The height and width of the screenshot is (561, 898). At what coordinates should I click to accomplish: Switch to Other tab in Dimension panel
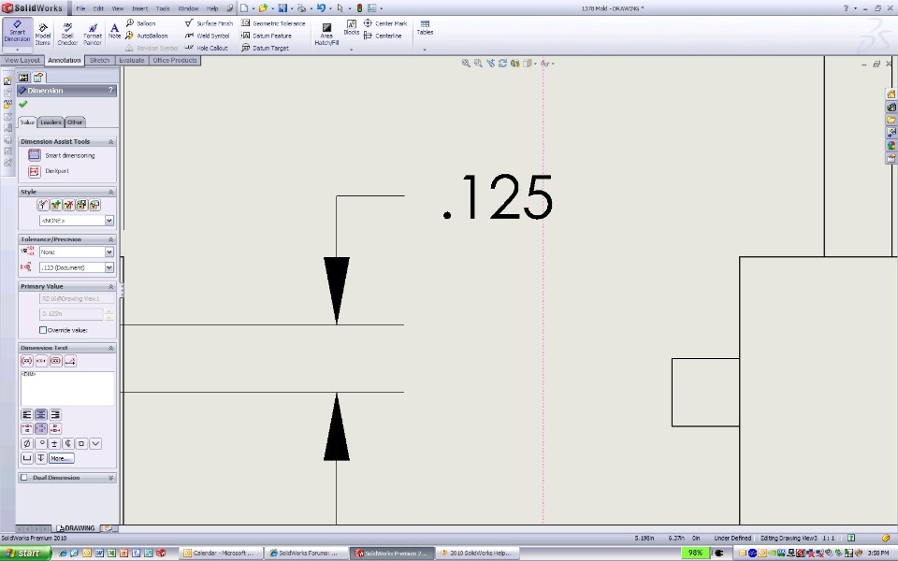[x=75, y=122]
